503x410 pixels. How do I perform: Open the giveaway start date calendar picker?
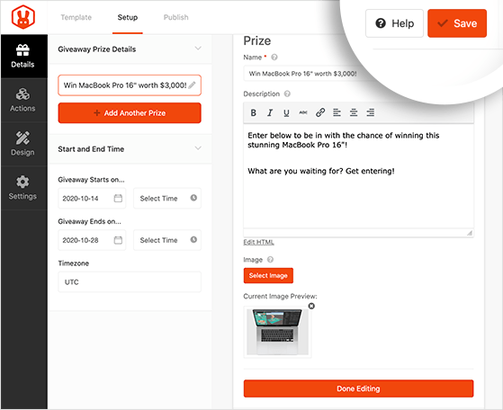(x=118, y=198)
